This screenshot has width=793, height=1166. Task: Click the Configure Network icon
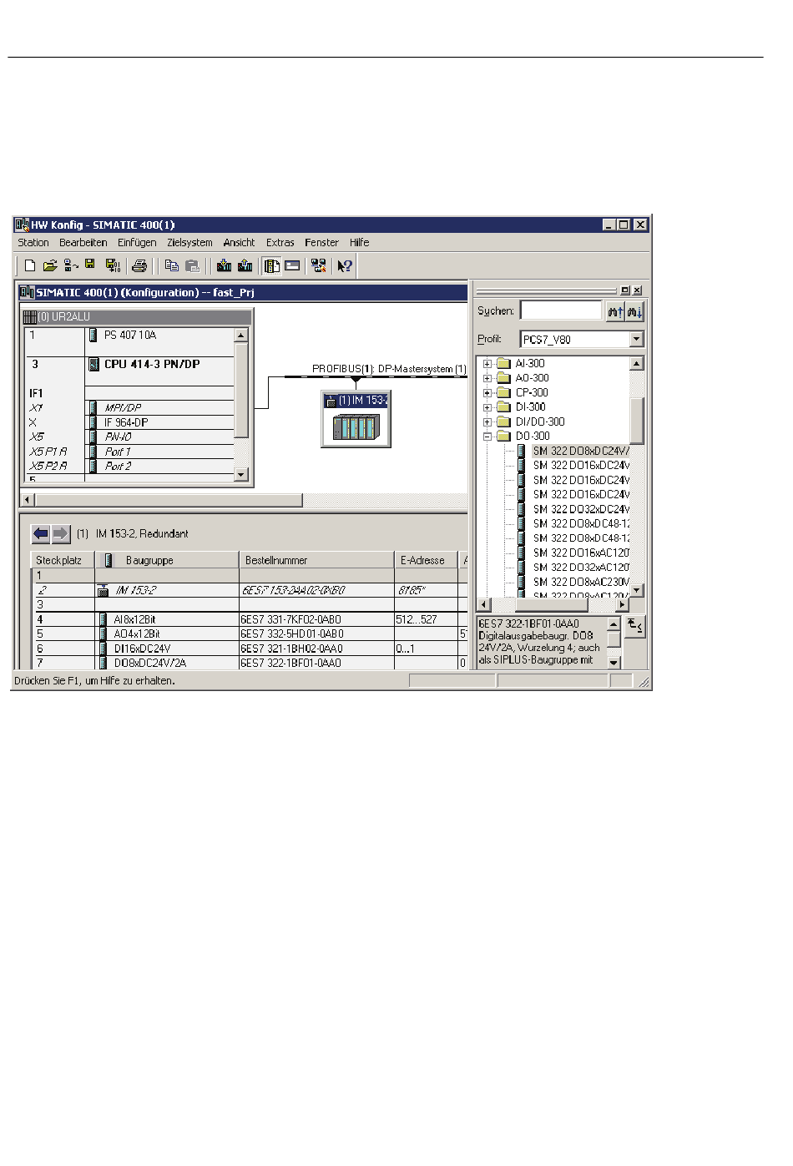coord(318,266)
